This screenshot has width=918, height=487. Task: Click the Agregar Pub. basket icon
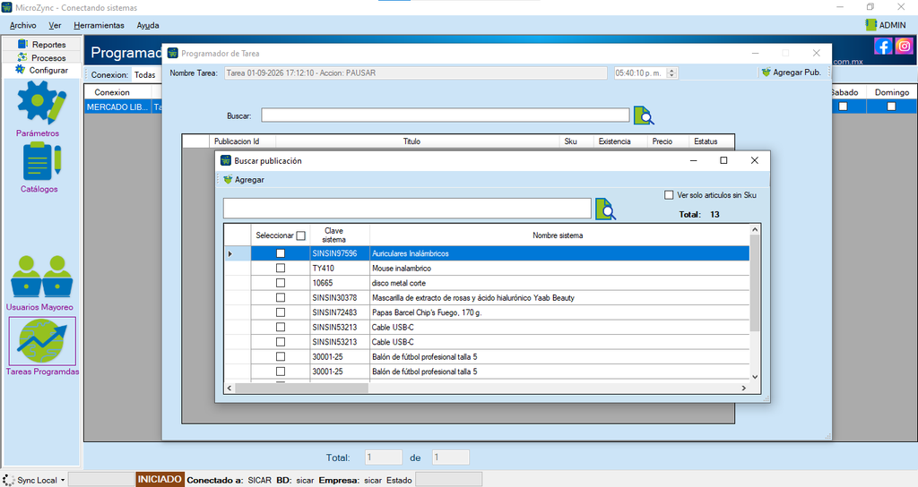pyautogui.click(x=766, y=73)
